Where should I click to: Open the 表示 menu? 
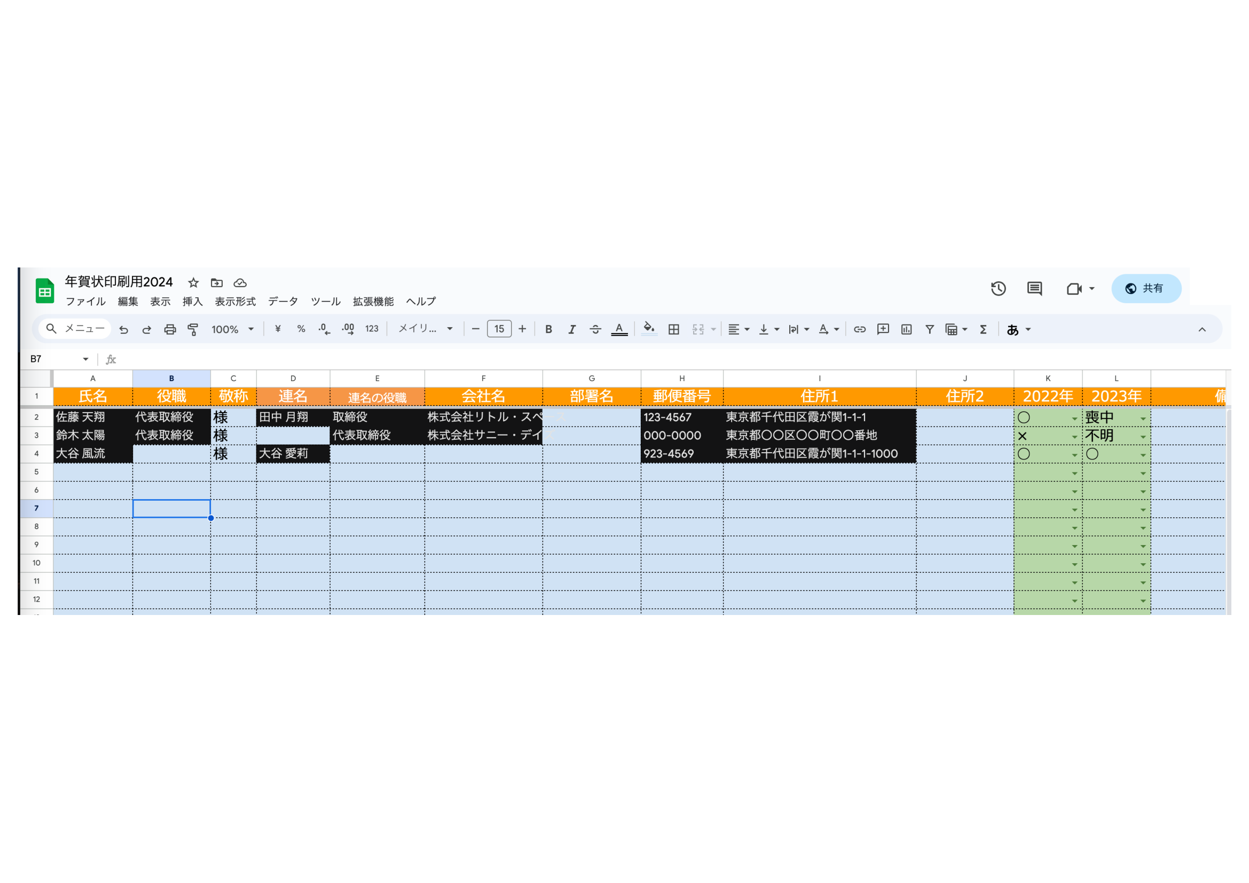160,302
